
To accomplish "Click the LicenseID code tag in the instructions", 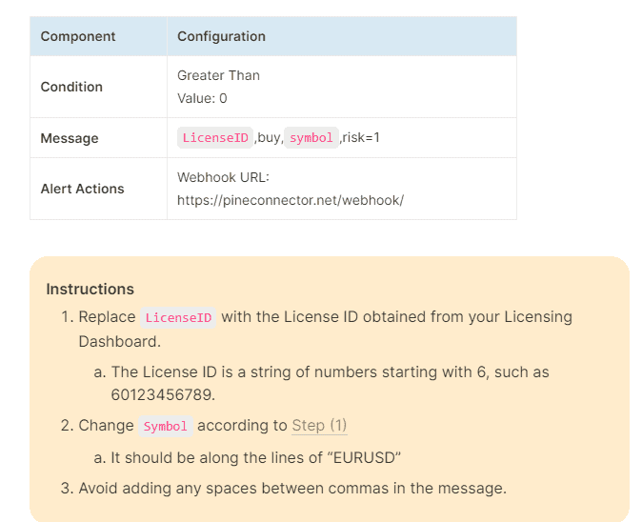I will point(178,317).
